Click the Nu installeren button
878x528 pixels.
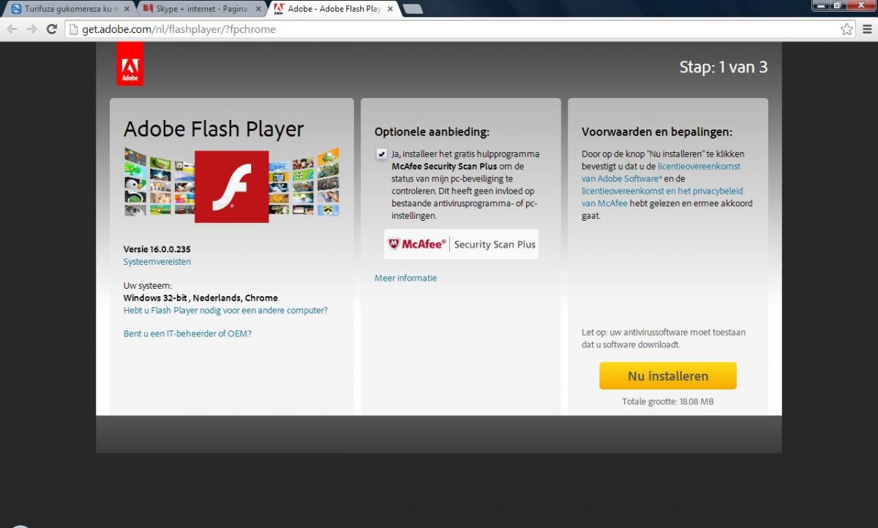(x=668, y=376)
